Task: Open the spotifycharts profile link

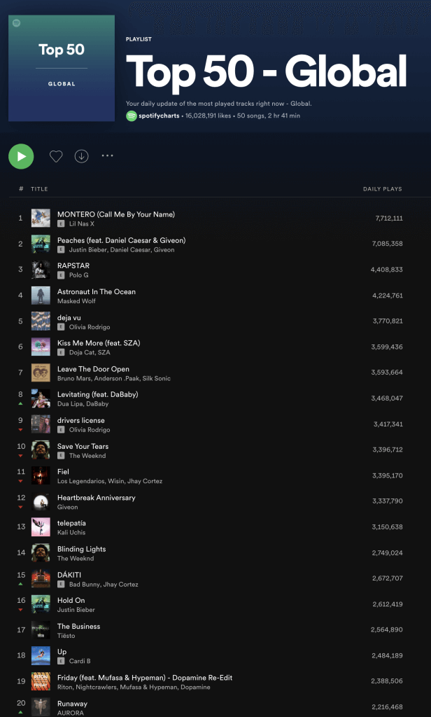Action: coord(159,116)
